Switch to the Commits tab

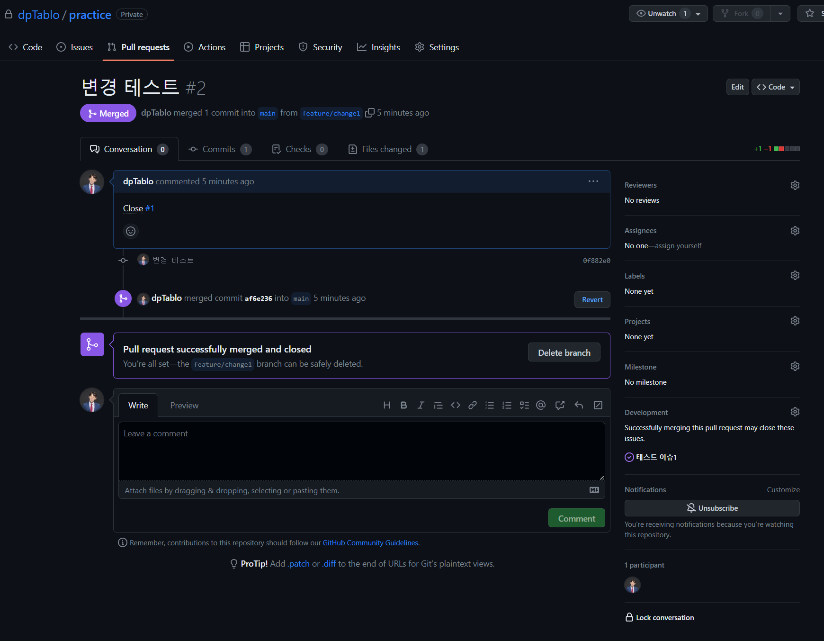point(220,149)
